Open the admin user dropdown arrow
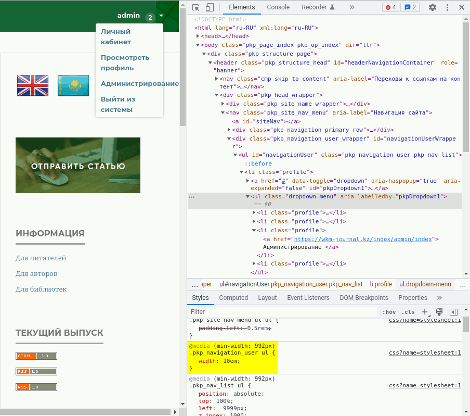470x416 pixels. 161,16
